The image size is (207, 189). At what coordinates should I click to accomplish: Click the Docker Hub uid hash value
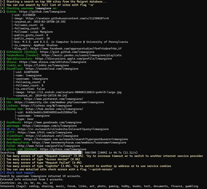[51, 112]
